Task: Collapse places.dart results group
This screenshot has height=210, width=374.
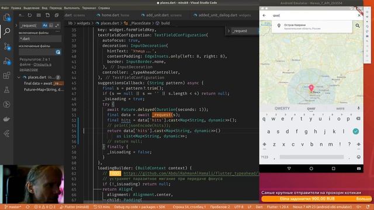Action: point(19,78)
